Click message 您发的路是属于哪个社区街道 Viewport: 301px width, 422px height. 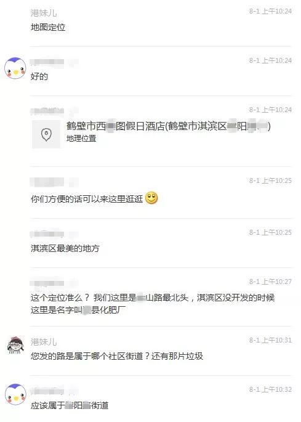(117, 356)
